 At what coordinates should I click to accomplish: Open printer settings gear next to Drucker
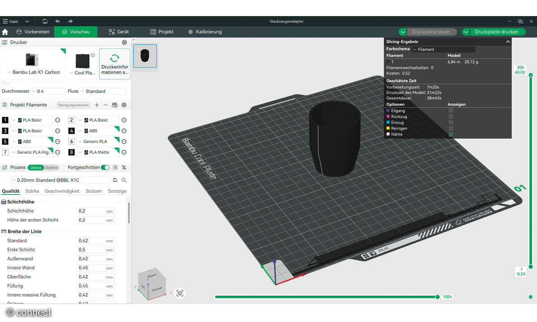(x=124, y=42)
